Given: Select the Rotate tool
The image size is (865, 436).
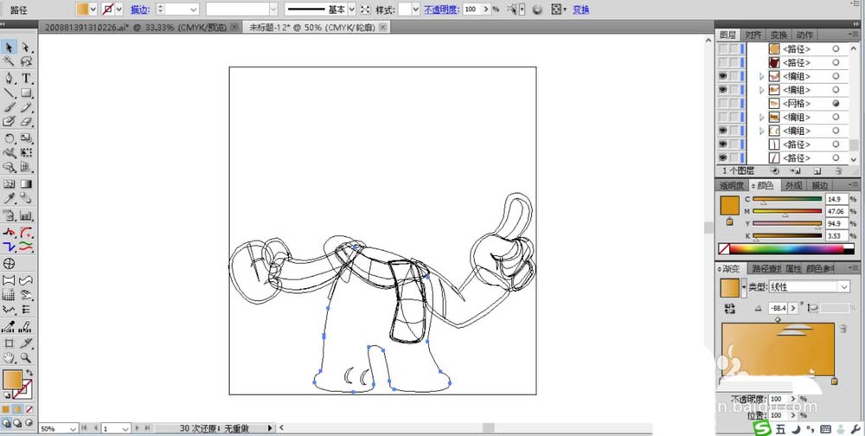Looking at the screenshot, I should (10, 138).
